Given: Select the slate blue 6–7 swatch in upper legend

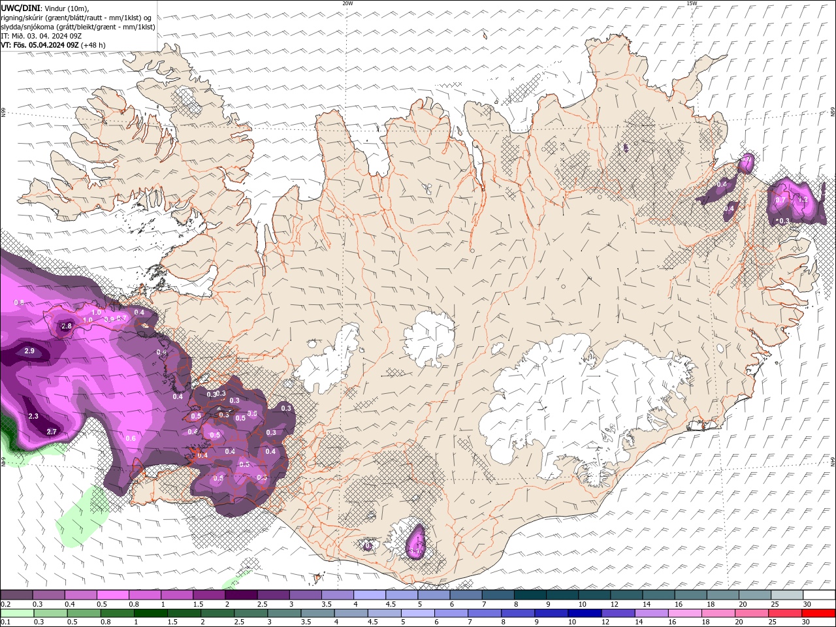Looking at the screenshot, I should tap(466, 595).
